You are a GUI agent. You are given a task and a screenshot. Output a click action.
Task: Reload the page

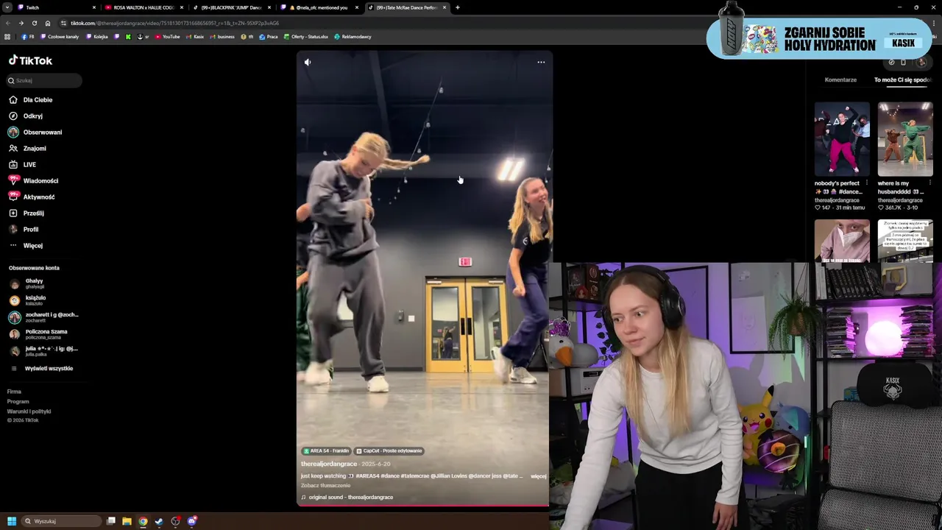(x=34, y=23)
